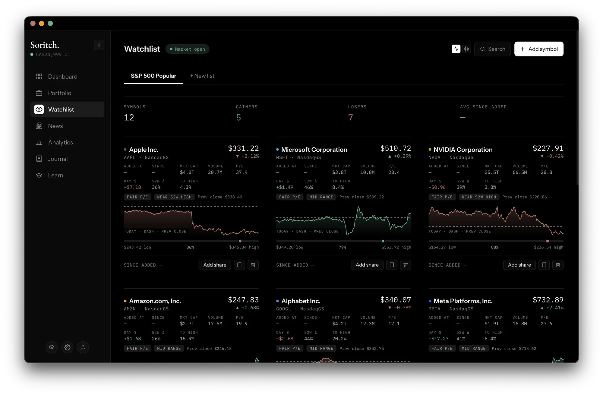Click the NVIDIA 52-week range marker at 88%
The width and height of the screenshot is (603, 395).
tap(548, 241)
